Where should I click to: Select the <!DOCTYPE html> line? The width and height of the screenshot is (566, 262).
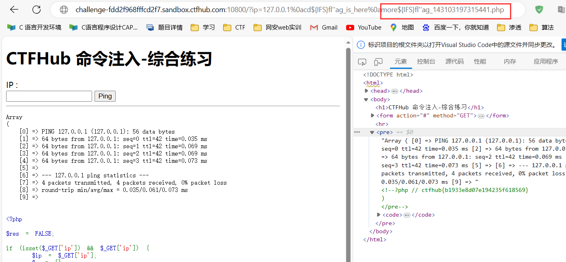click(x=388, y=75)
